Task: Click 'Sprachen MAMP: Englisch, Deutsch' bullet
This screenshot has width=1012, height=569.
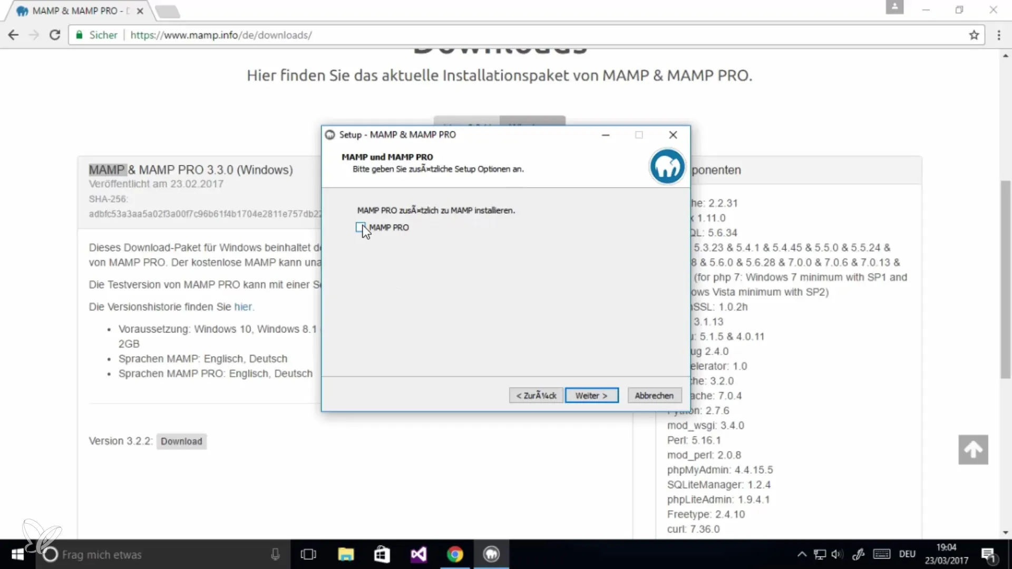Action: (x=203, y=359)
